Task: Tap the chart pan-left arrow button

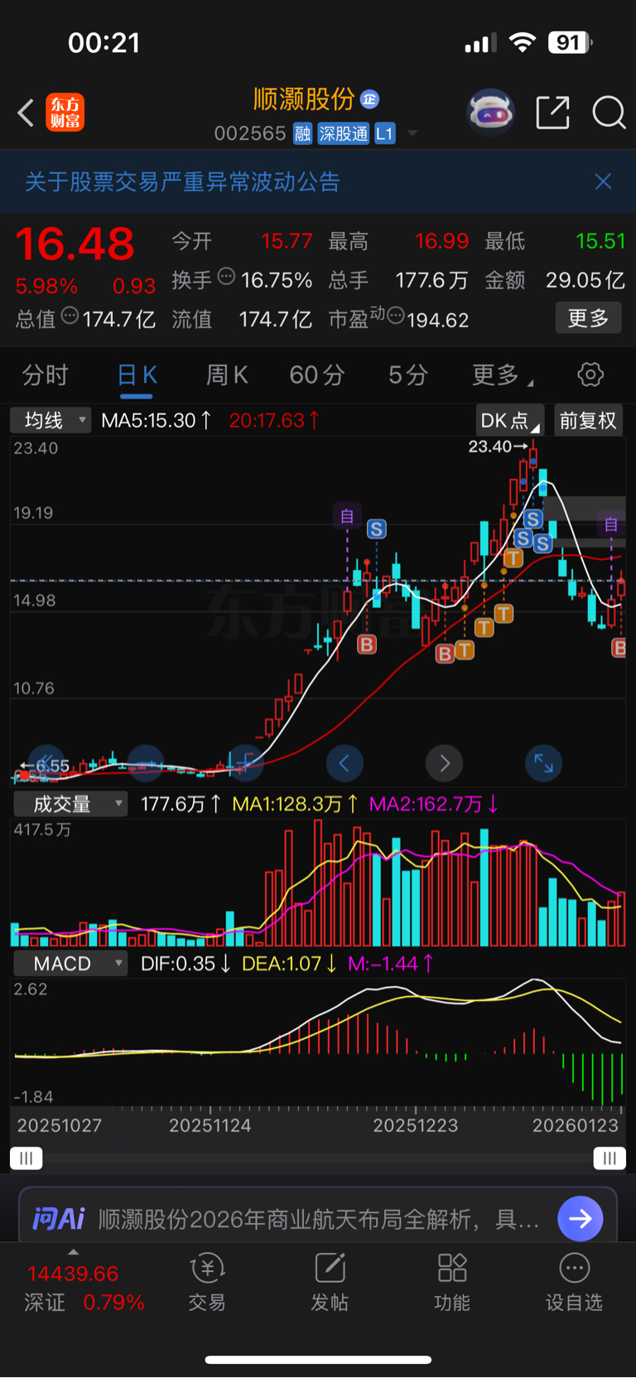Action: 344,763
